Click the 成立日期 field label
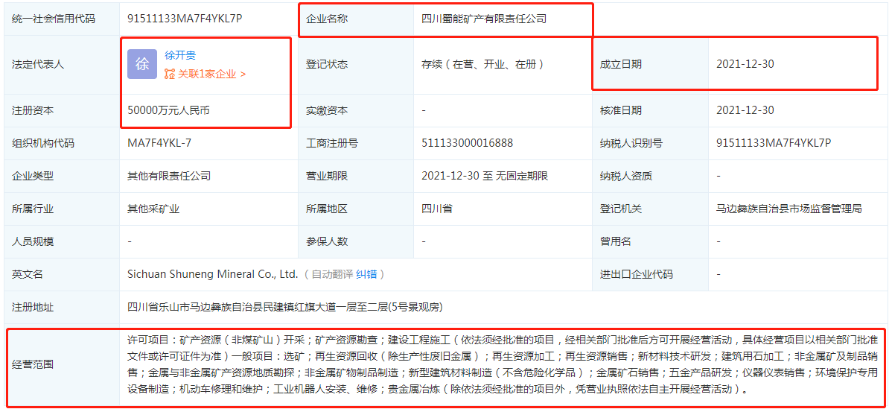The image size is (889, 409). 621,64
